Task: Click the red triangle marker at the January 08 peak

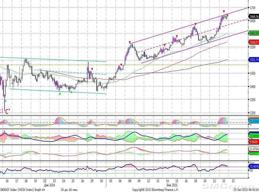Action: [x=130, y=42]
